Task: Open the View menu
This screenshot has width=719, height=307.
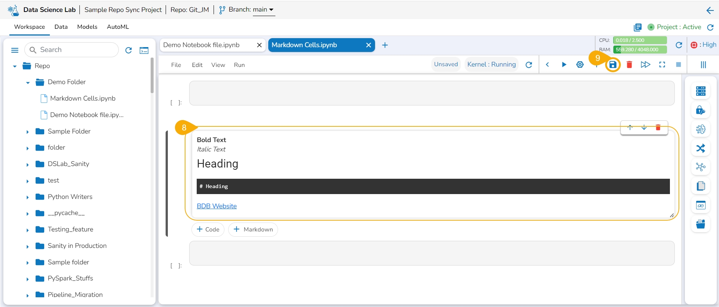Action: click(218, 65)
